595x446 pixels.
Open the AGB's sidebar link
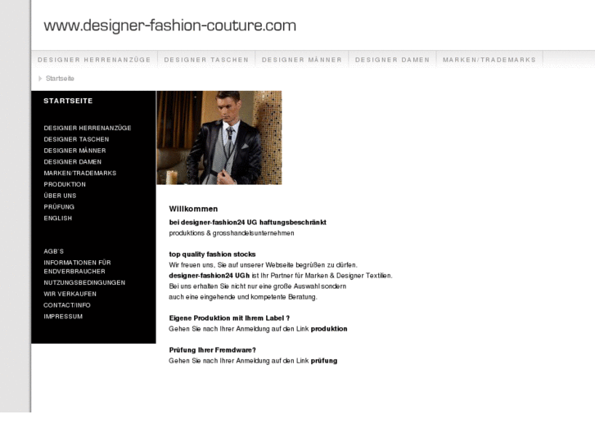(53, 251)
